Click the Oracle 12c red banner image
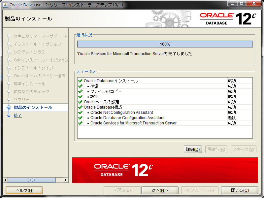This screenshot has height=198, width=264. pos(165,170)
